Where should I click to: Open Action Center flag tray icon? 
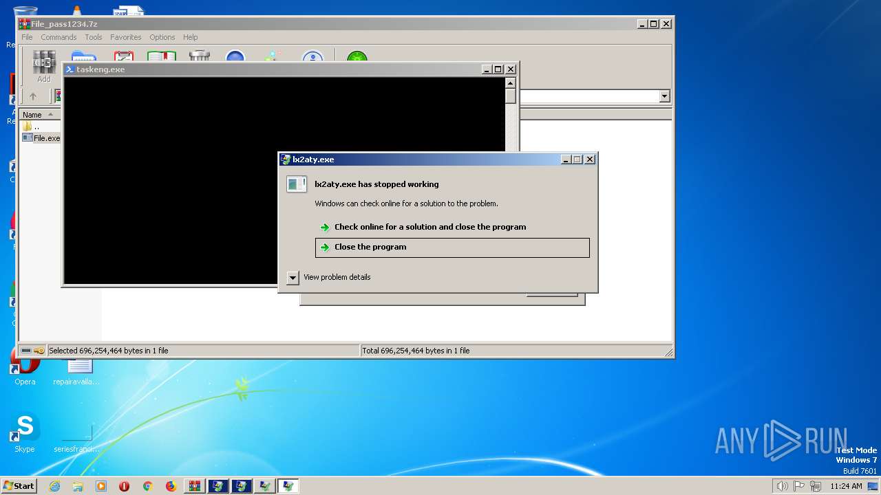pyautogui.click(x=800, y=486)
